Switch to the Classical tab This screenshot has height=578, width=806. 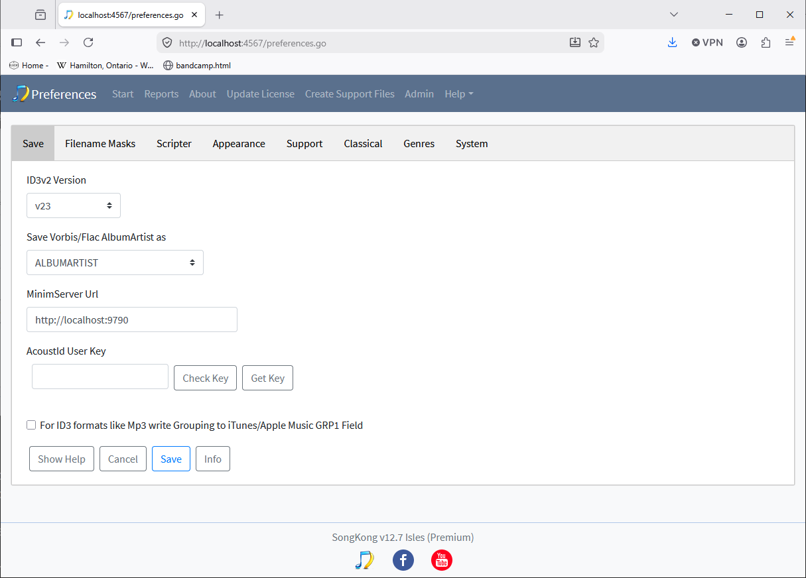point(363,143)
